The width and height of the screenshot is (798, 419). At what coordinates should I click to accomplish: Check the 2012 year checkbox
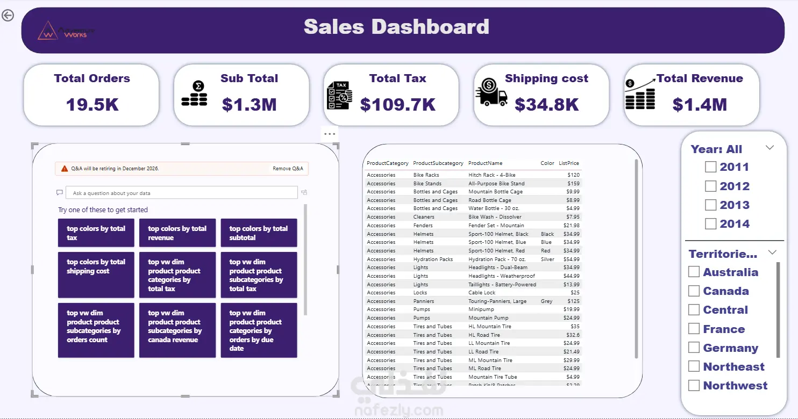710,186
